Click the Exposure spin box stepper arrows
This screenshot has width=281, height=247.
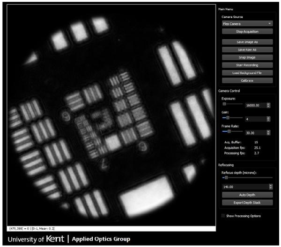pyautogui.click(x=268, y=106)
